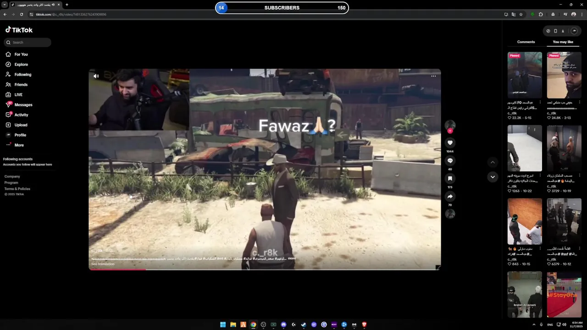Follow the creator with the plus badge

tap(450, 131)
